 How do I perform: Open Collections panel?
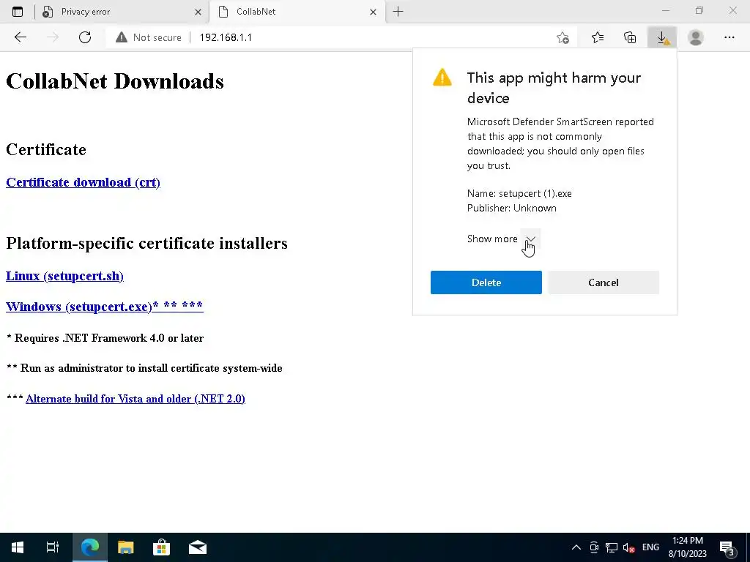(x=630, y=37)
